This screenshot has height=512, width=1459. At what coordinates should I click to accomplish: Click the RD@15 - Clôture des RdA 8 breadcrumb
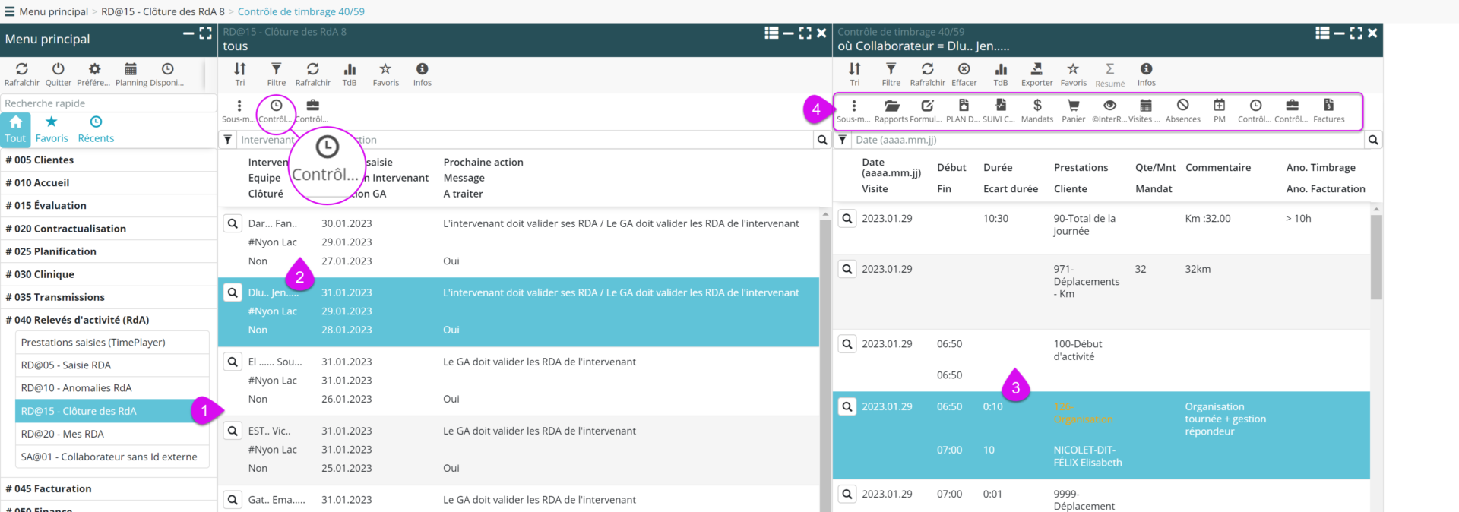163,11
